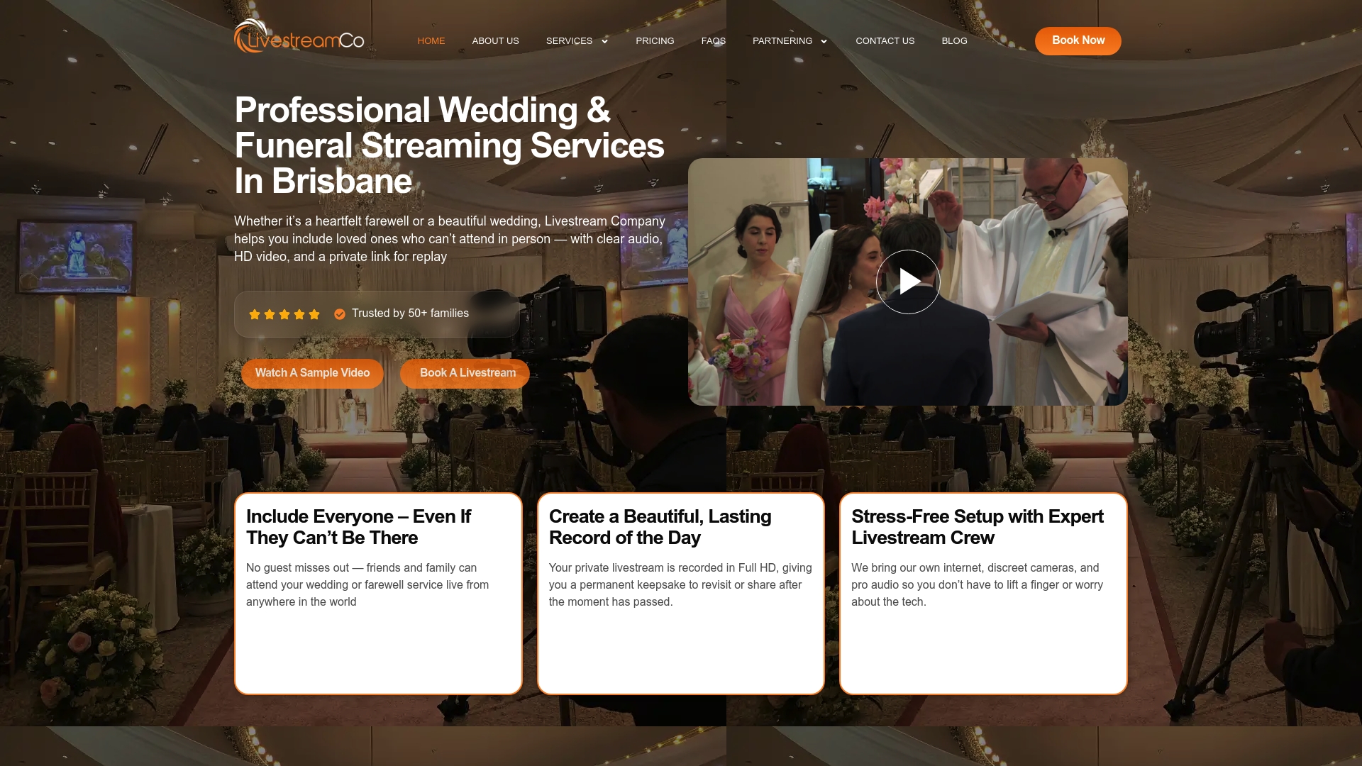Expand the Services dropdown arrow
1362x766 pixels.
pos(604,41)
